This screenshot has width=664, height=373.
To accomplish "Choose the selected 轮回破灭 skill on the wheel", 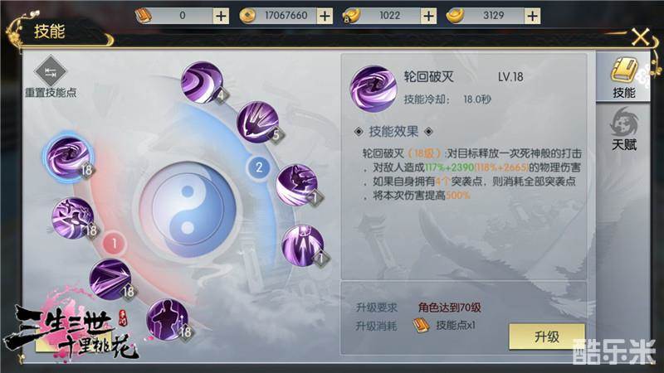I will [68, 157].
